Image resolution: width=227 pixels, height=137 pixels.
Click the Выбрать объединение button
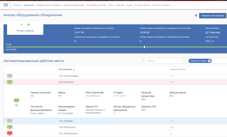[x=213, y=16]
